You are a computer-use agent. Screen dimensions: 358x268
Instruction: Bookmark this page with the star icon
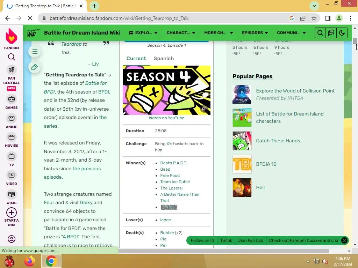point(314,18)
